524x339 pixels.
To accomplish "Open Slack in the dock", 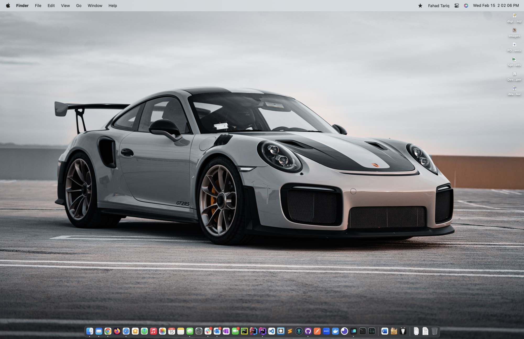I will (x=208, y=331).
